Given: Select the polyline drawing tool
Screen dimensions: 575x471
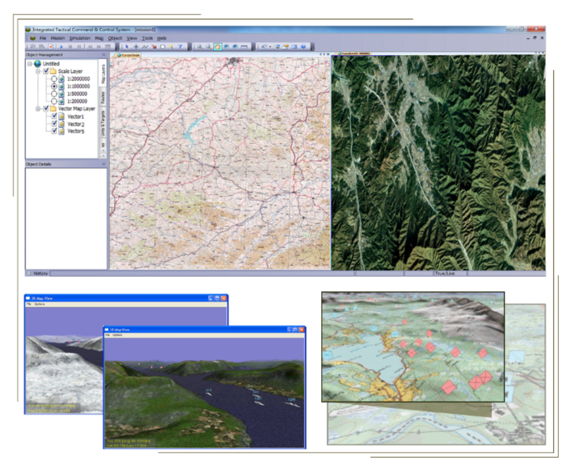Looking at the screenshot, I should [145, 46].
